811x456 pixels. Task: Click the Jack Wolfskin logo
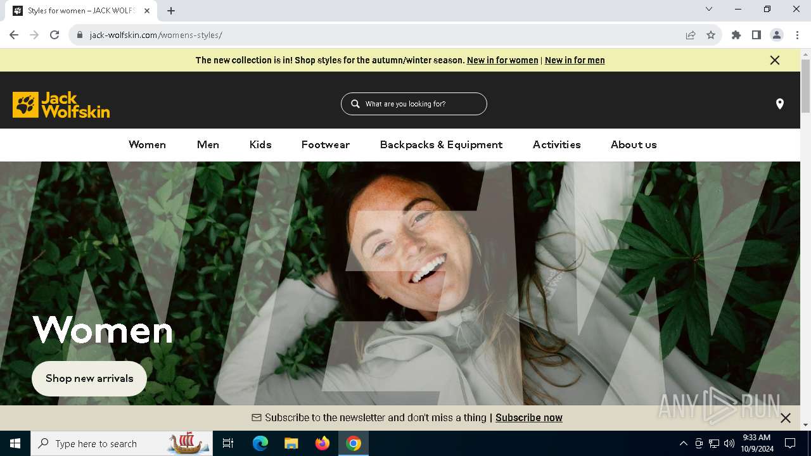click(61, 104)
